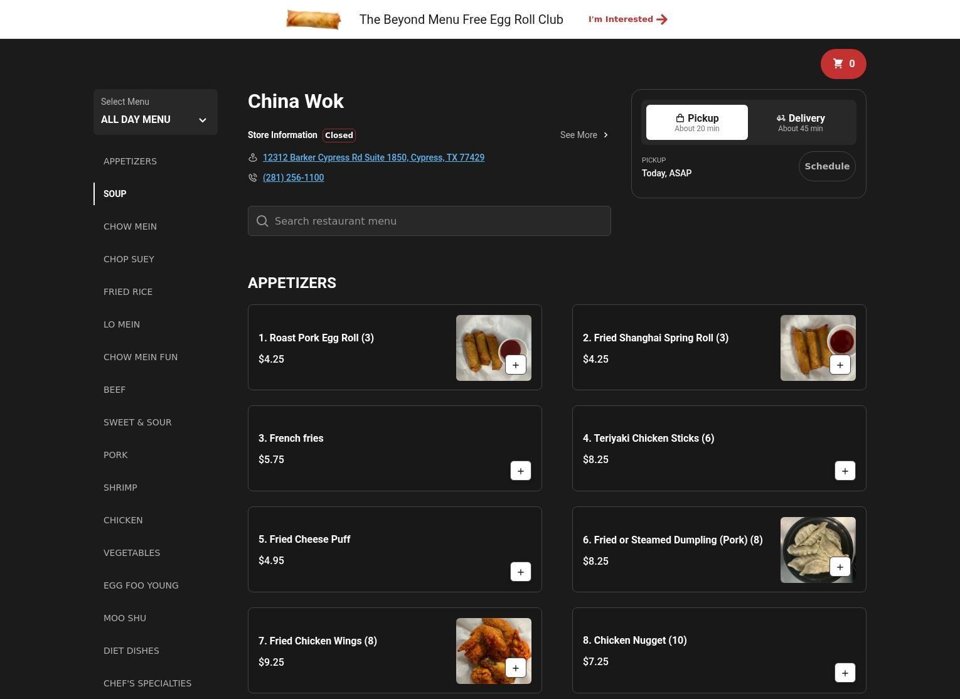Open the restaurant address link
The height and width of the screenshot is (699, 960).
[373, 157]
